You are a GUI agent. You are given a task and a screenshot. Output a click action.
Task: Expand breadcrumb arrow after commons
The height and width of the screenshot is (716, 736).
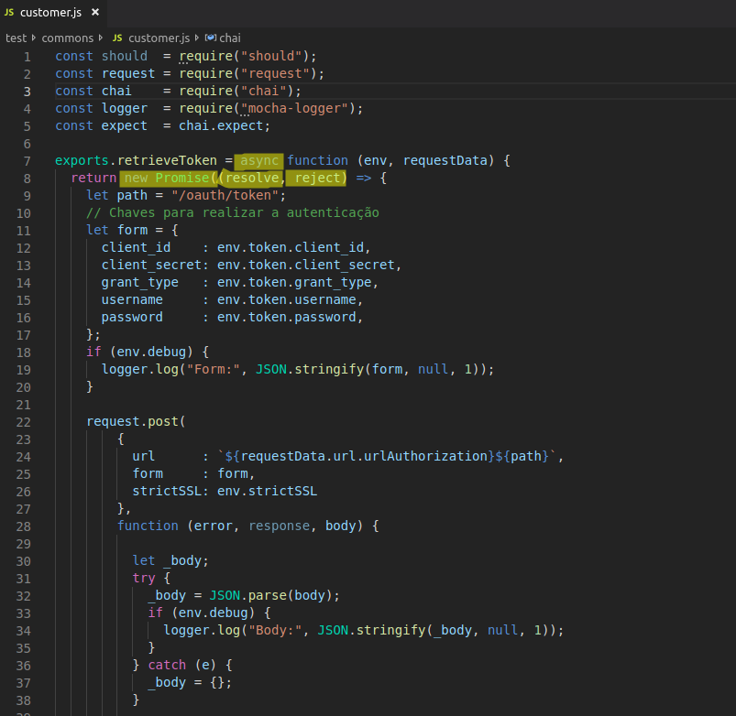coord(101,38)
